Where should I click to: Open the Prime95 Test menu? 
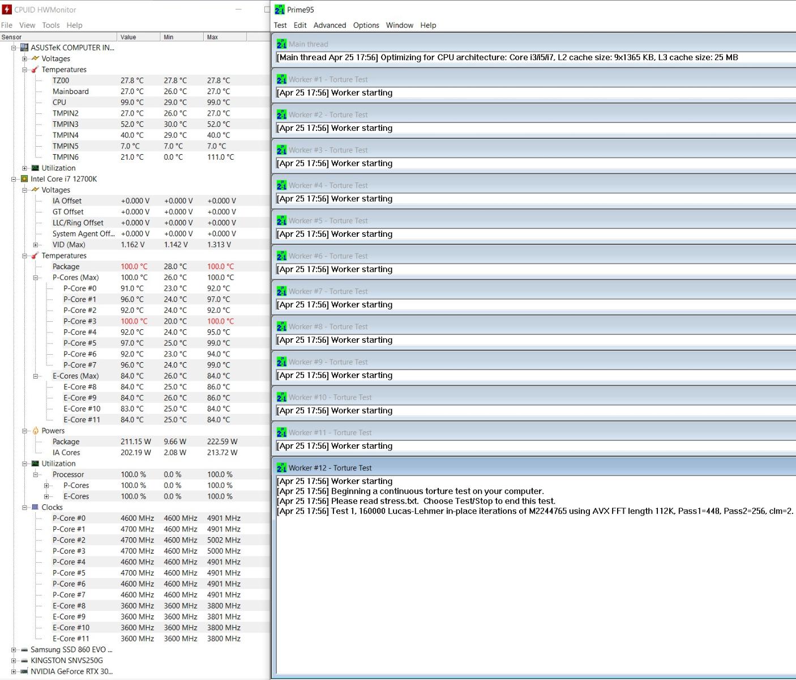280,25
